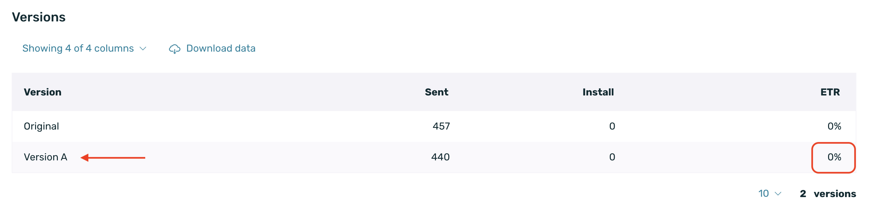Click the Download data link
The height and width of the screenshot is (213, 870).
click(221, 49)
